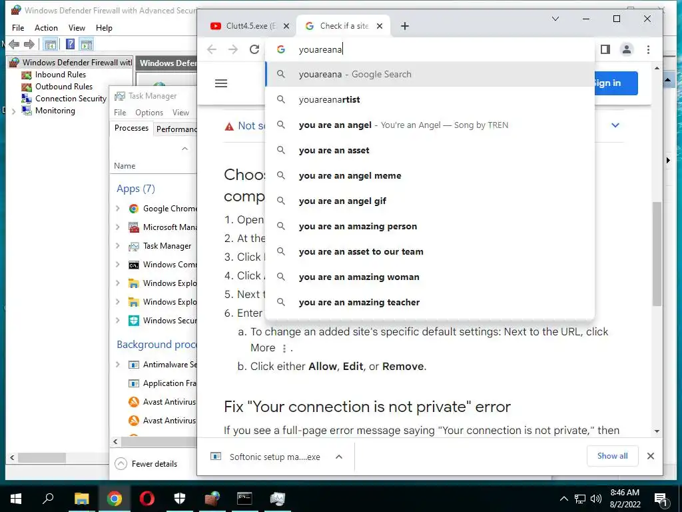Open the Windows Start button
682x512 pixels.
16,499
